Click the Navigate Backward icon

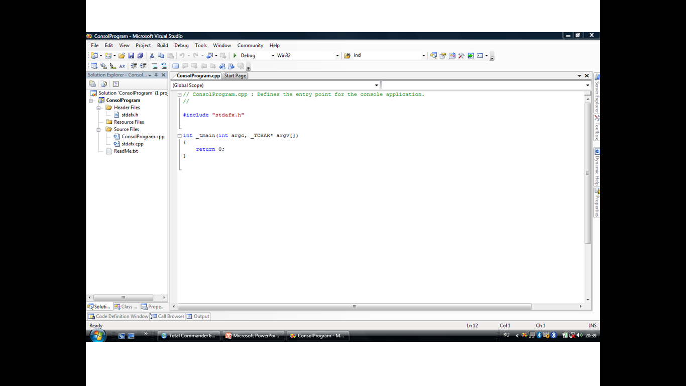pos(209,56)
